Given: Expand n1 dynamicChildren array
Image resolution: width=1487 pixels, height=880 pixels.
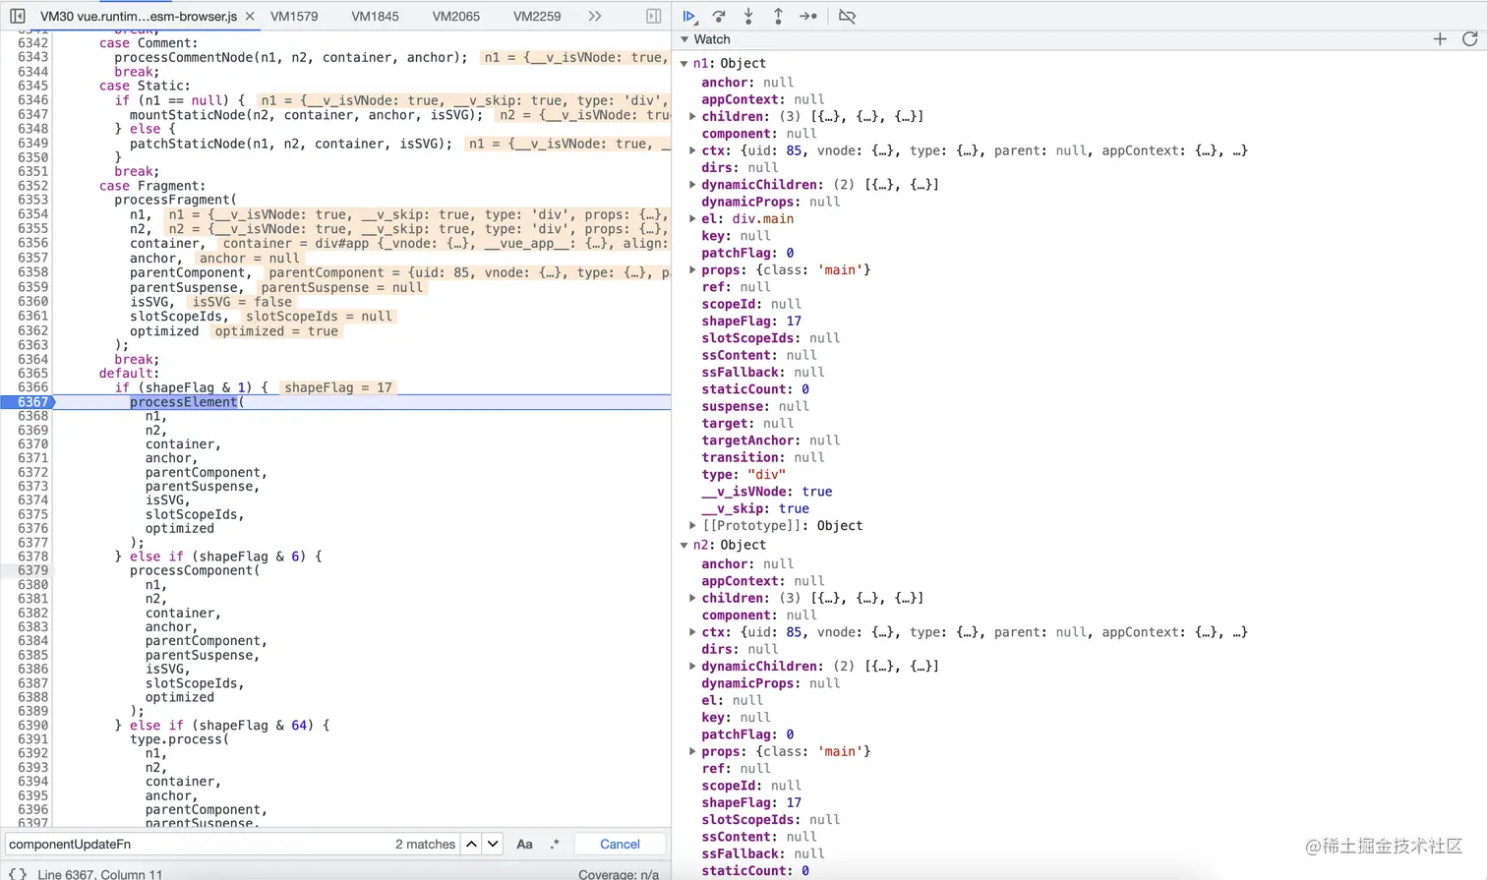Looking at the screenshot, I should 692,184.
